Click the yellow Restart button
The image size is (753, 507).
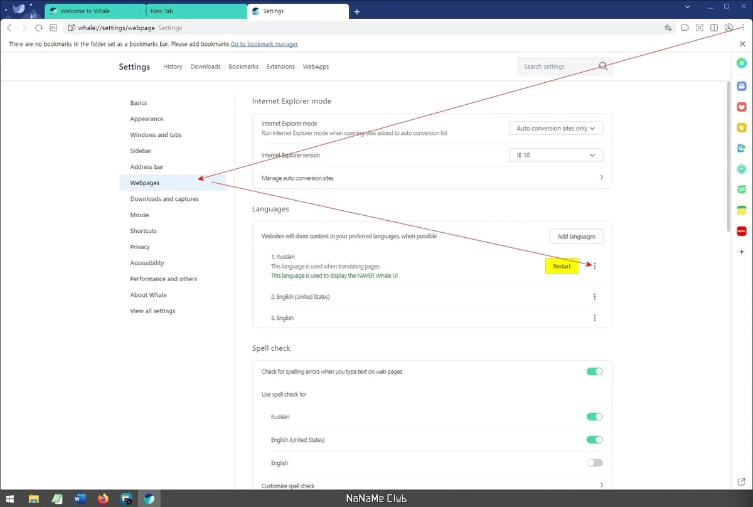(x=562, y=266)
